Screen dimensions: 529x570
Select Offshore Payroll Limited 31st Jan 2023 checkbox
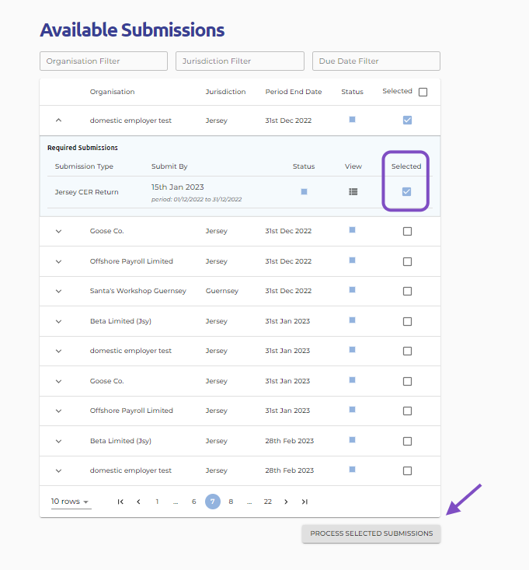(x=407, y=411)
